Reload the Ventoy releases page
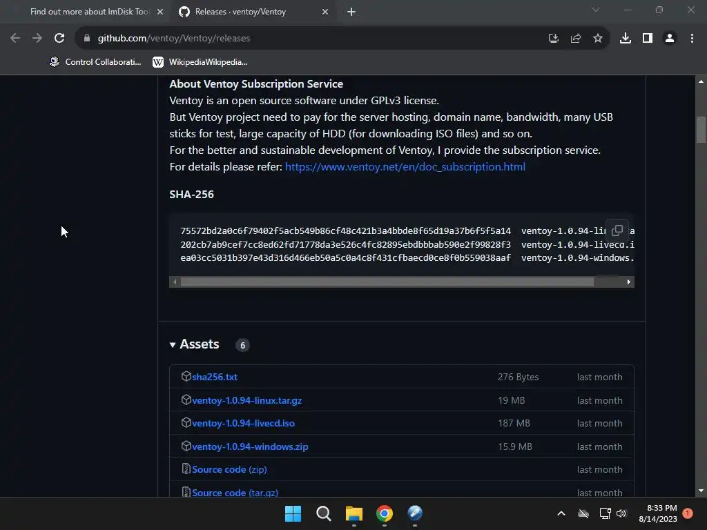The image size is (707, 530). pyautogui.click(x=59, y=39)
